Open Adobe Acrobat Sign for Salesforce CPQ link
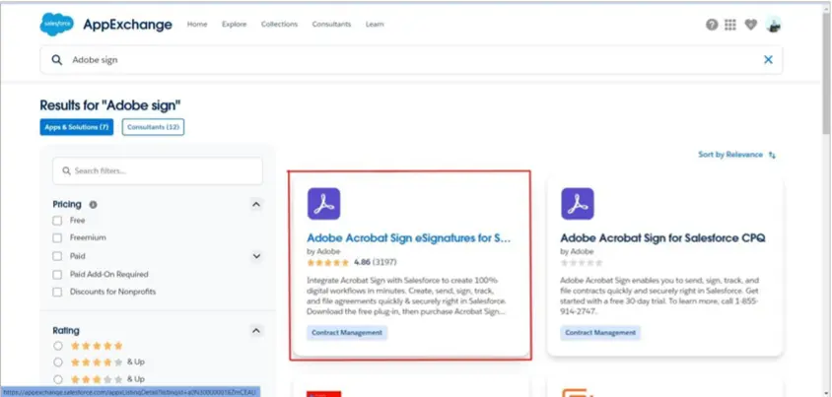The image size is (832, 397). click(662, 237)
